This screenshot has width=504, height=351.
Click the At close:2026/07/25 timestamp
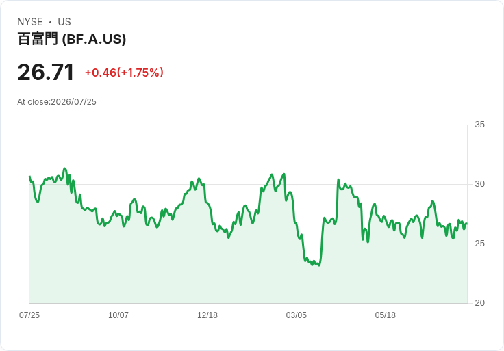pos(57,102)
